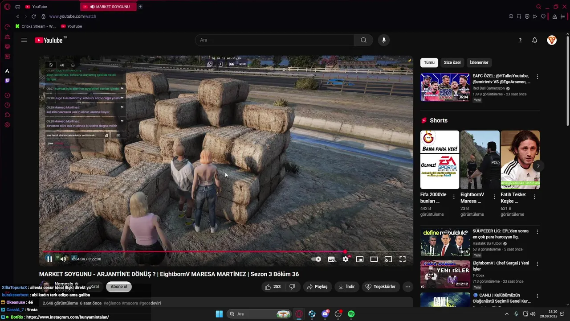Take a snapshot with the toolbar icon
The image size is (570, 321).
tap(519, 16)
